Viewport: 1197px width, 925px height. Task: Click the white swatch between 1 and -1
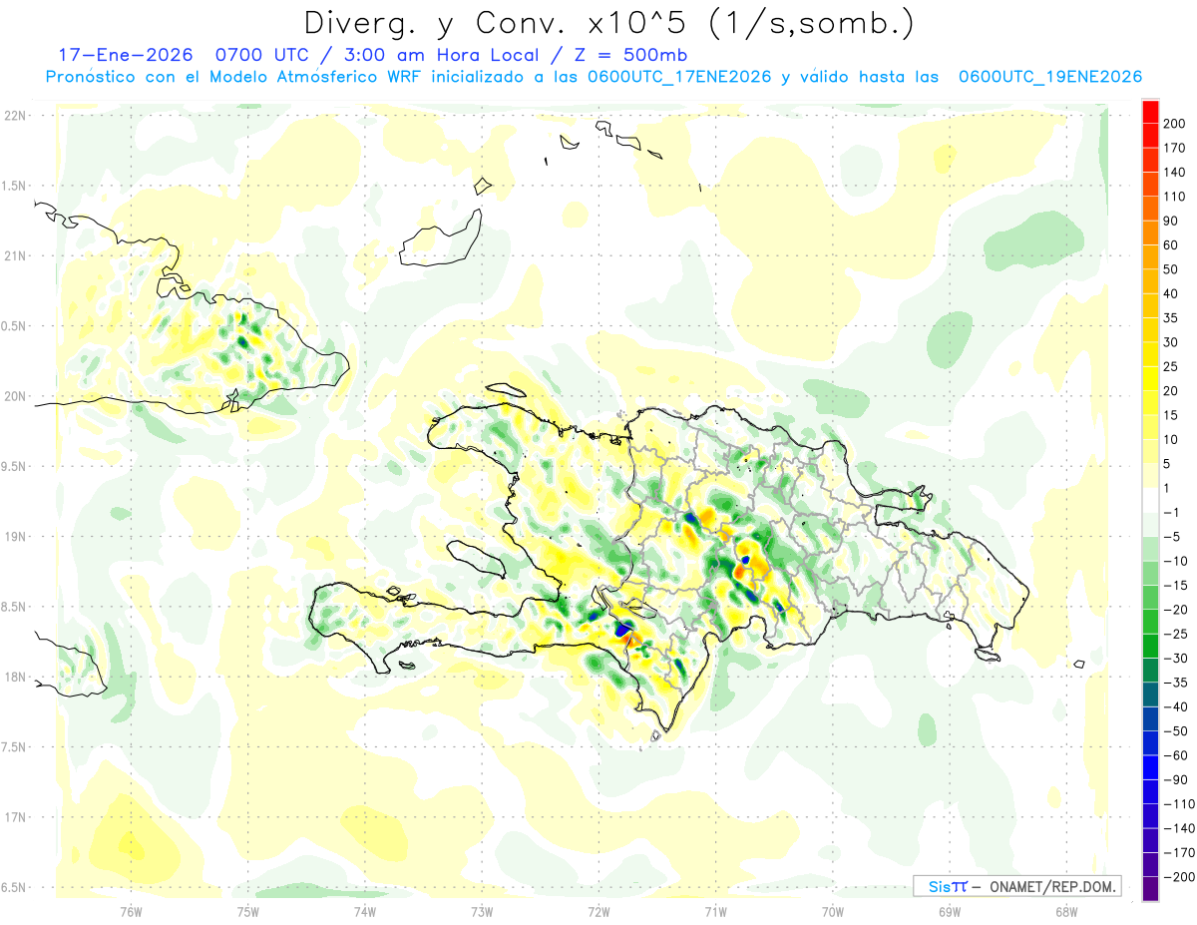[1150, 500]
